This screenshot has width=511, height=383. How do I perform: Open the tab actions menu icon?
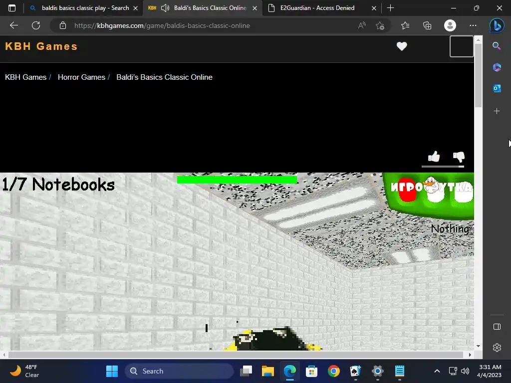coord(12,8)
